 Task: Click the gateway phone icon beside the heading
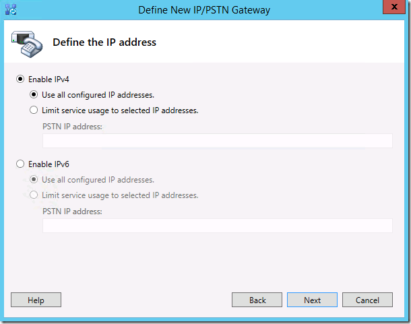[27, 44]
